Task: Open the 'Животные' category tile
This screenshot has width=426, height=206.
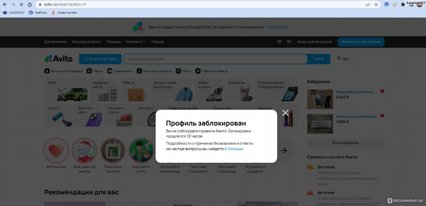Action: coord(239,90)
